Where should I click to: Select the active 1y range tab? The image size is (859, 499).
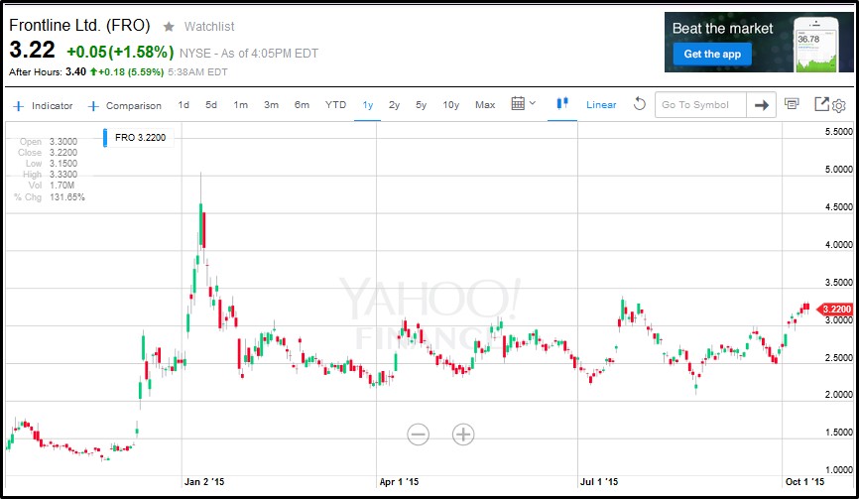(x=368, y=104)
